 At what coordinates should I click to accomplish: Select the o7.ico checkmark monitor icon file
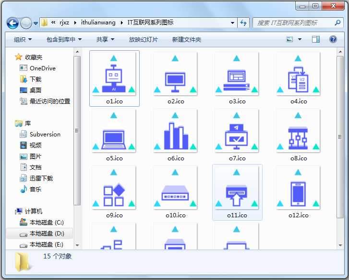pos(237,135)
